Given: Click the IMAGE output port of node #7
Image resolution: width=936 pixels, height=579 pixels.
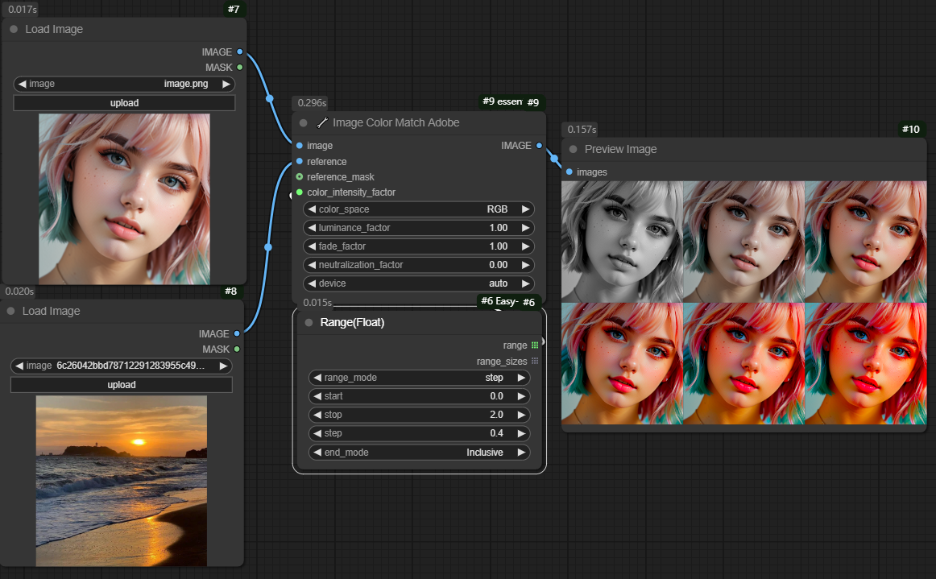Looking at the screenshot, I should click(x=240, y=52).
